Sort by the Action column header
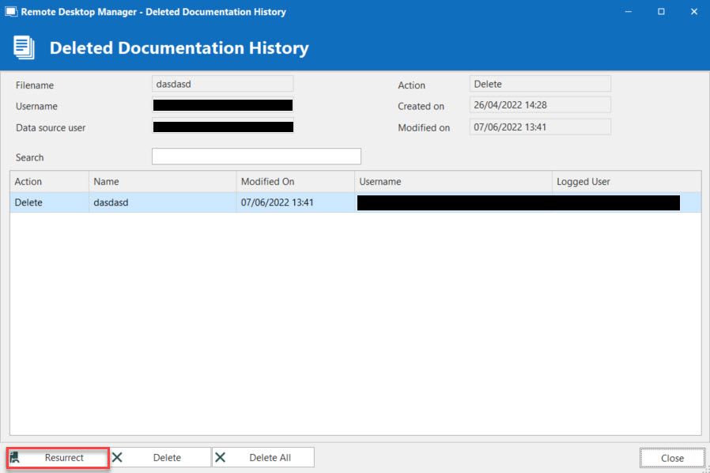The width and height of the screenshot is (710, 473). [49, 182]
